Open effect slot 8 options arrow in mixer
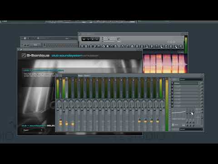 click(x=173, y=106)
